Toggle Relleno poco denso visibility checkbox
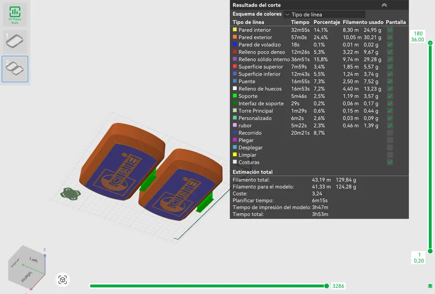The height and width of the screenshot is (294, 435). click(390, 52)
